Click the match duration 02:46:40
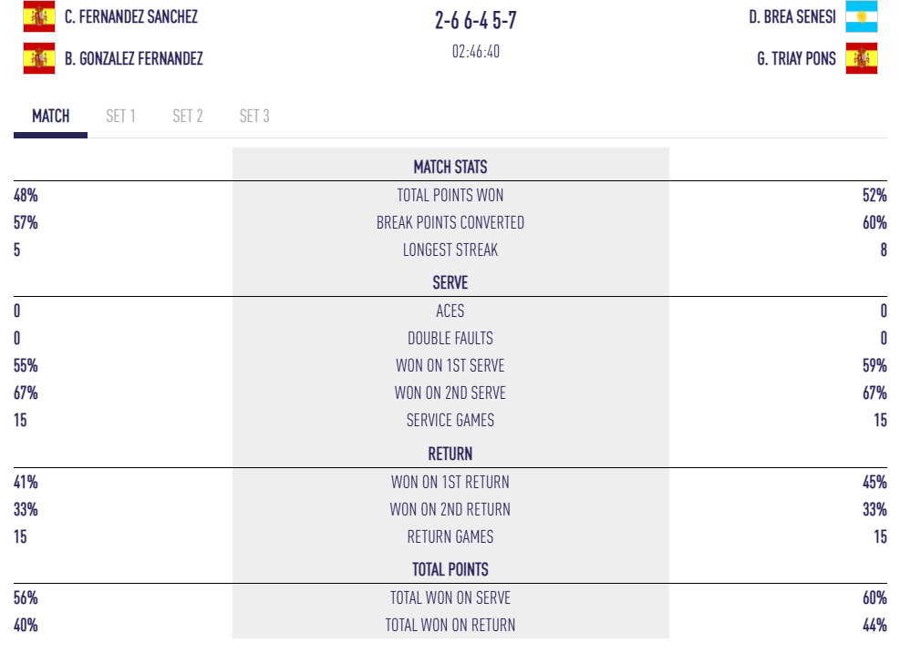The height and width of the screenshot is (653, 900). tap(476, 52)
